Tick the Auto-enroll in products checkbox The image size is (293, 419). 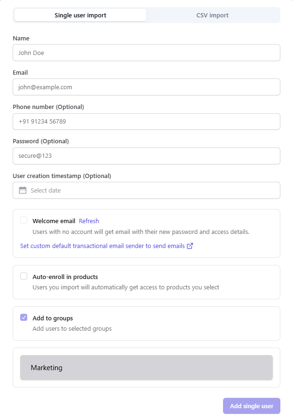coord(23,276)
